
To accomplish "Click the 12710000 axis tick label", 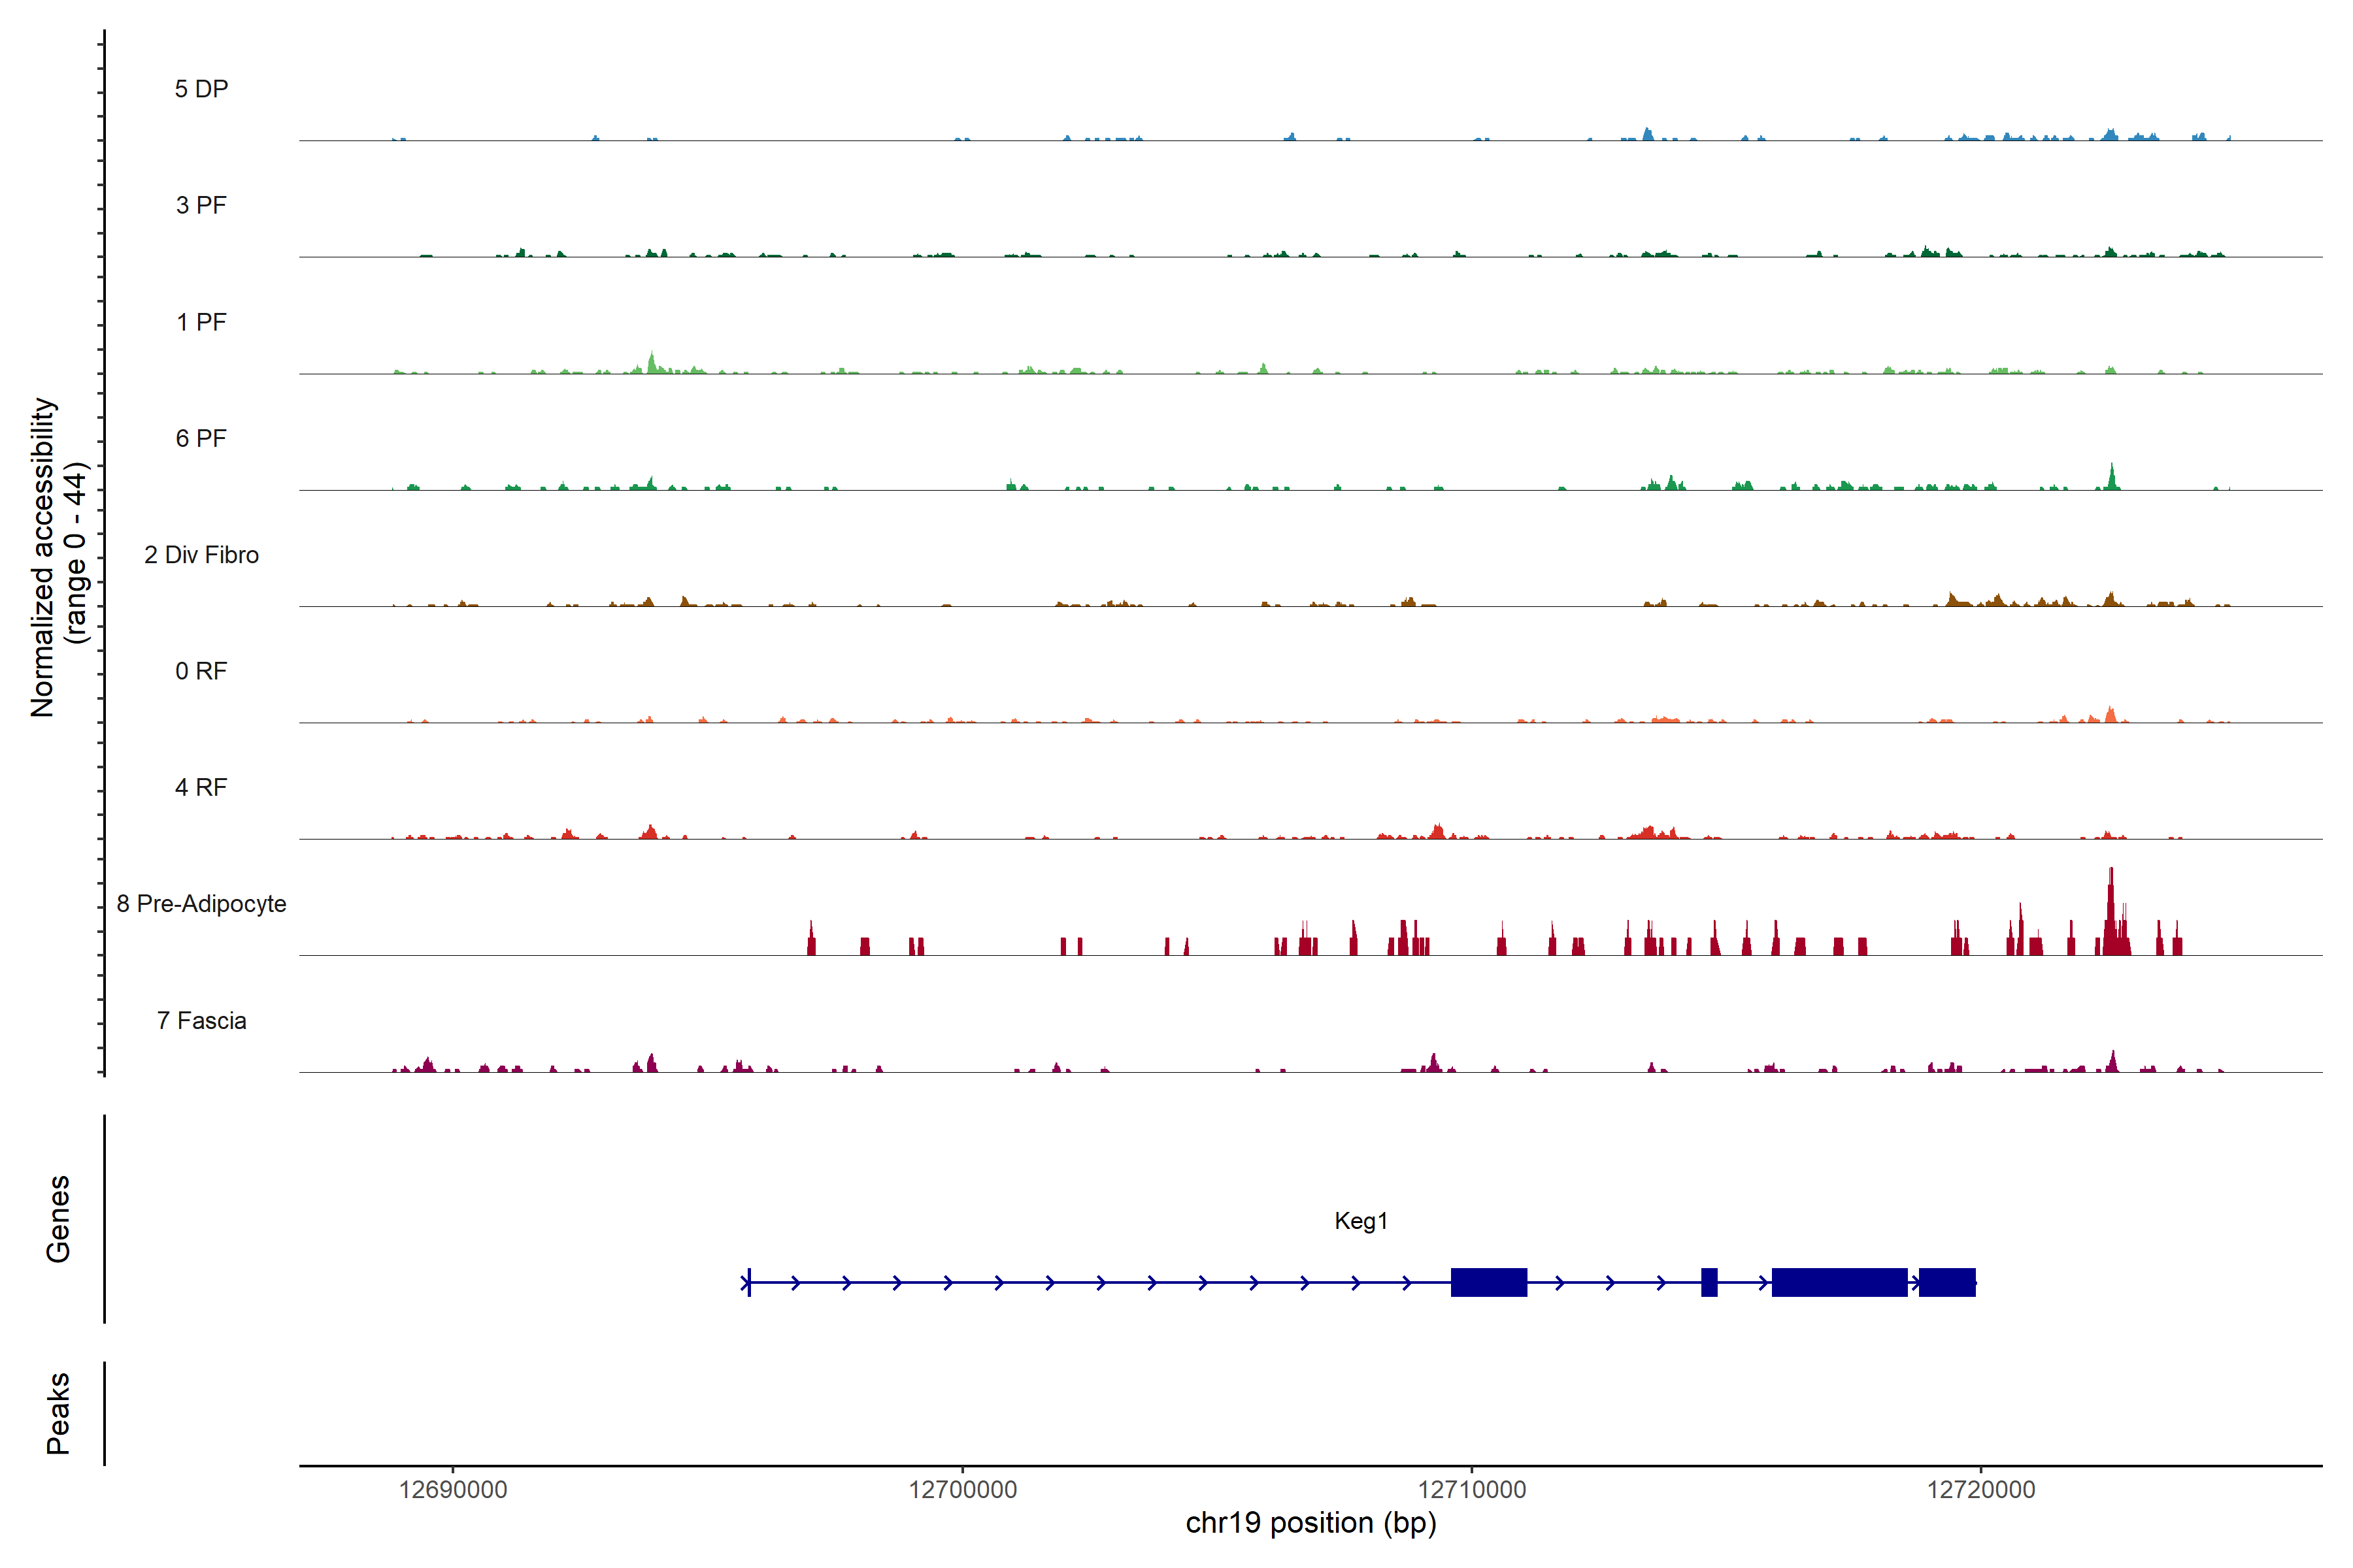I will click(1472, 1489).
